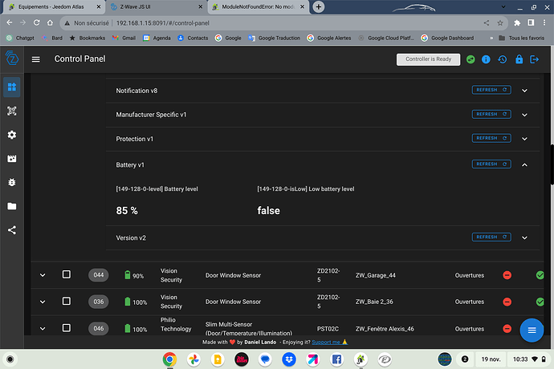
Task: Open Gmail bookmark
Action: pyautogui.click(x=124, y=38)
